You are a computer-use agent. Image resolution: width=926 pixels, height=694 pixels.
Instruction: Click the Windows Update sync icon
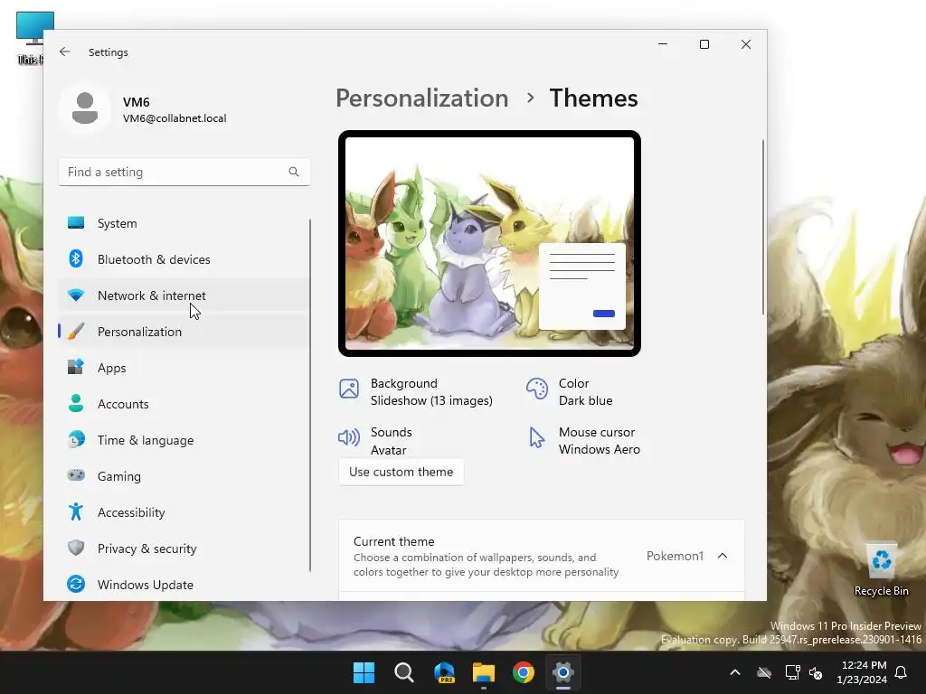[x=76, y=584]
